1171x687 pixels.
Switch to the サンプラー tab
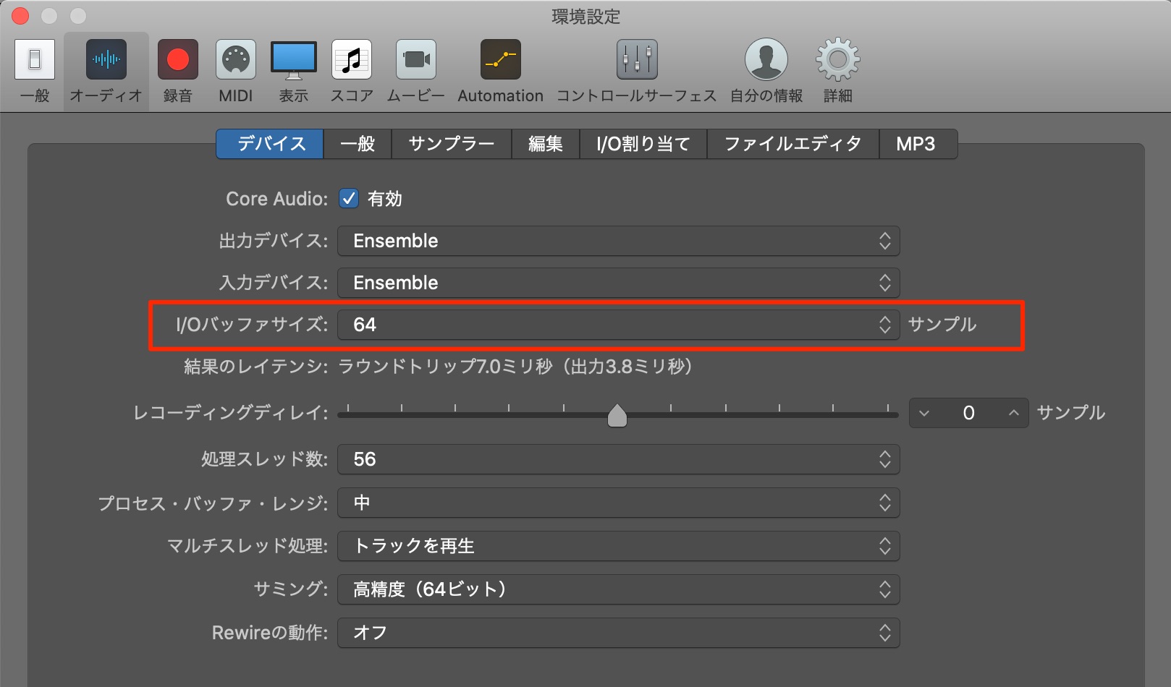[x=452, y=144]
